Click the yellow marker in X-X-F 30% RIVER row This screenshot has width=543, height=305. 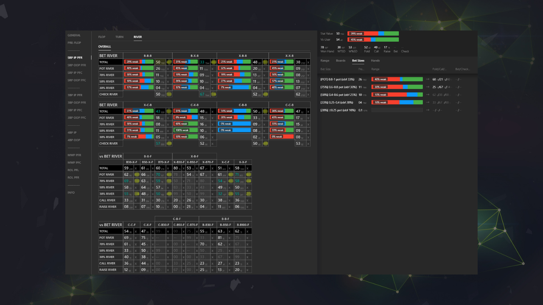(248, 194)
